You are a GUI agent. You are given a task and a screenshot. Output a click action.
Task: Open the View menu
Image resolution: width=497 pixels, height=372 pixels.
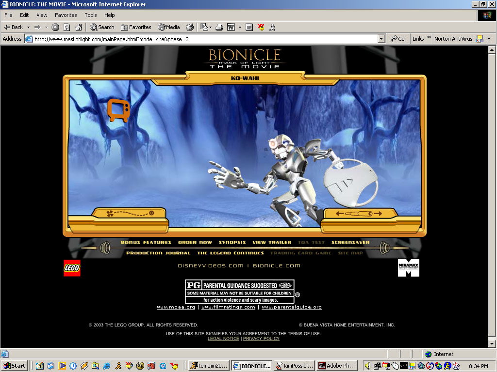[x=42, y=15]
